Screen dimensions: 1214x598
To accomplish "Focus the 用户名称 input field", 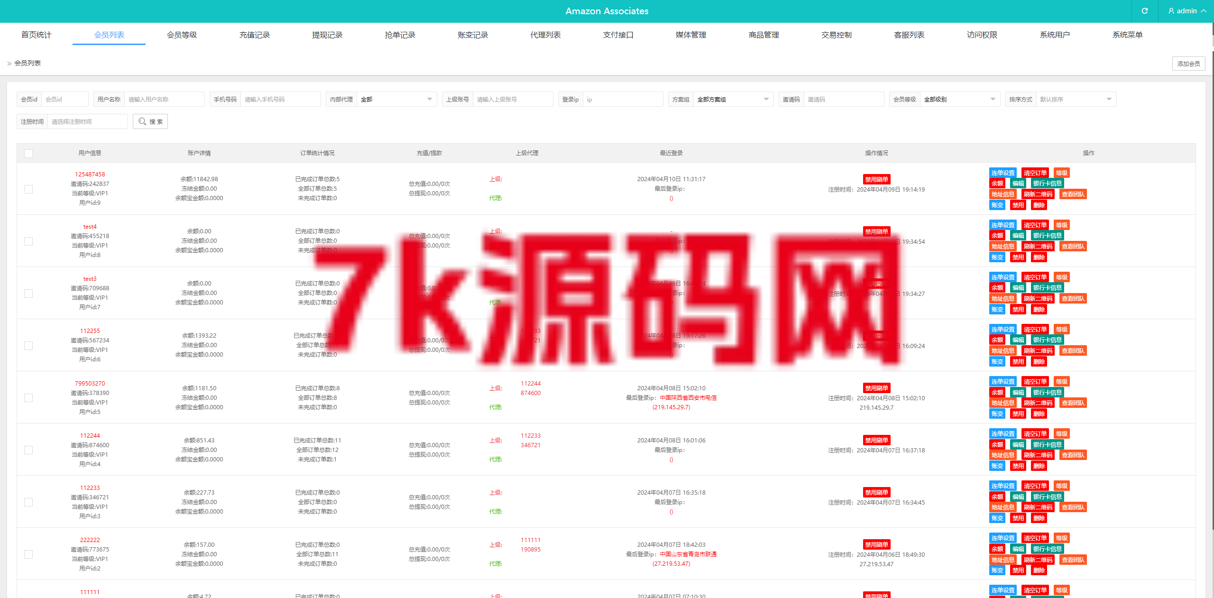I will click(x=164, y=99).
